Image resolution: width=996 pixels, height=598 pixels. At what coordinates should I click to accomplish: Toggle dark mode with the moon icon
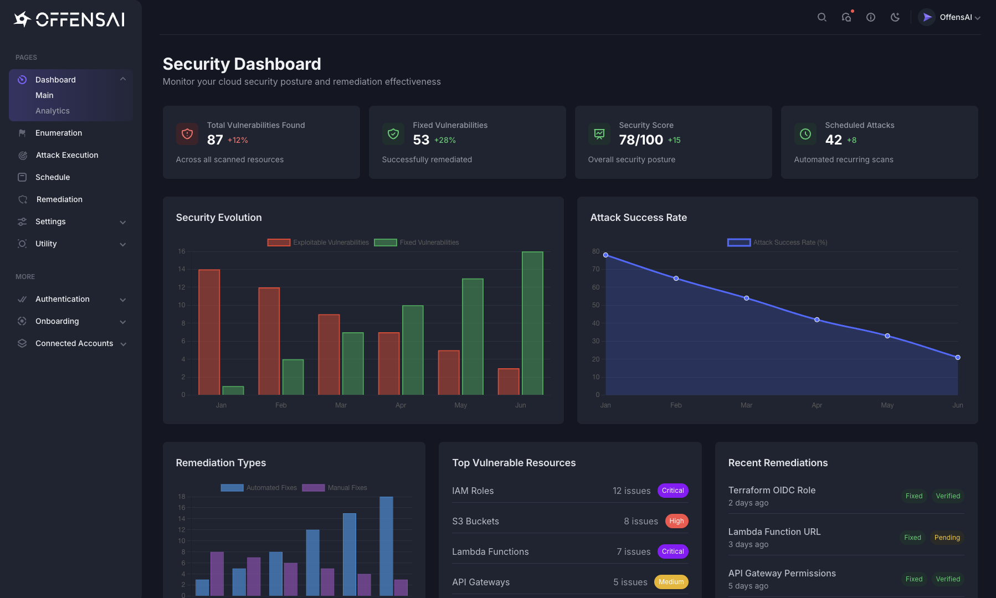(x=895, y=17)
